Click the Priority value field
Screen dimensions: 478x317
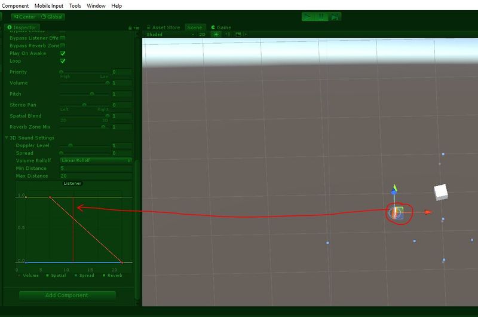[122, 72]
